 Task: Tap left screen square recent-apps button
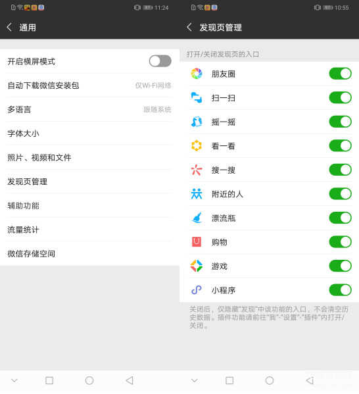[x=49, y=380]
